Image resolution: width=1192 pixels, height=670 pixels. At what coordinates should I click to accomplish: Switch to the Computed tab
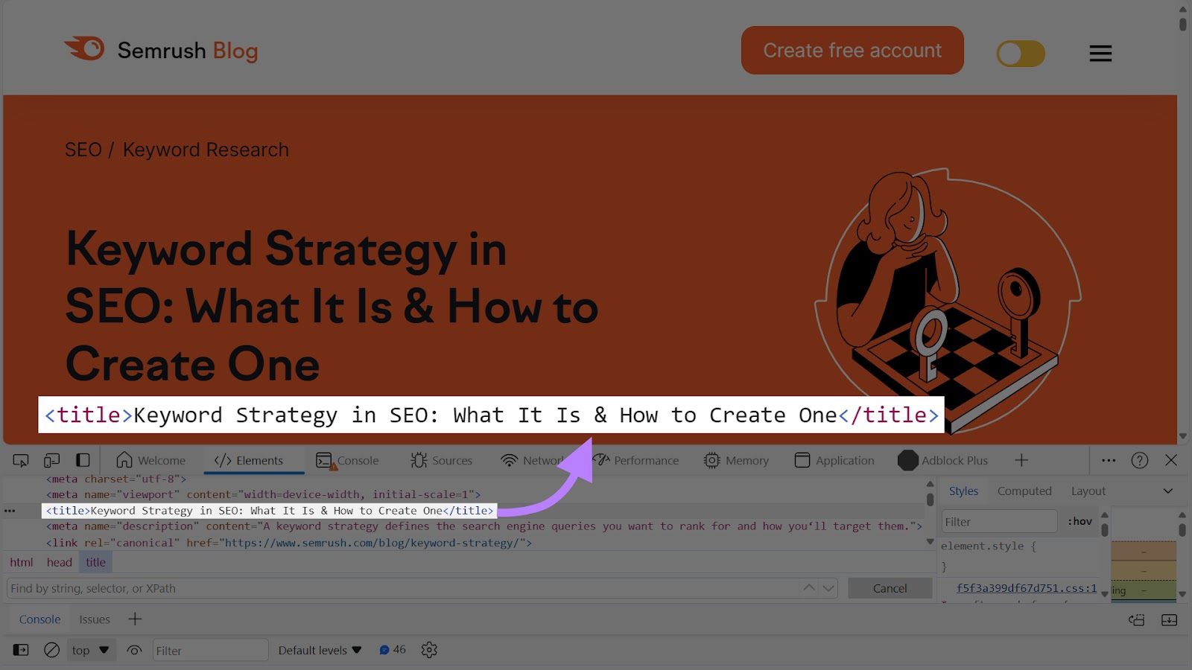[1024, 491]
